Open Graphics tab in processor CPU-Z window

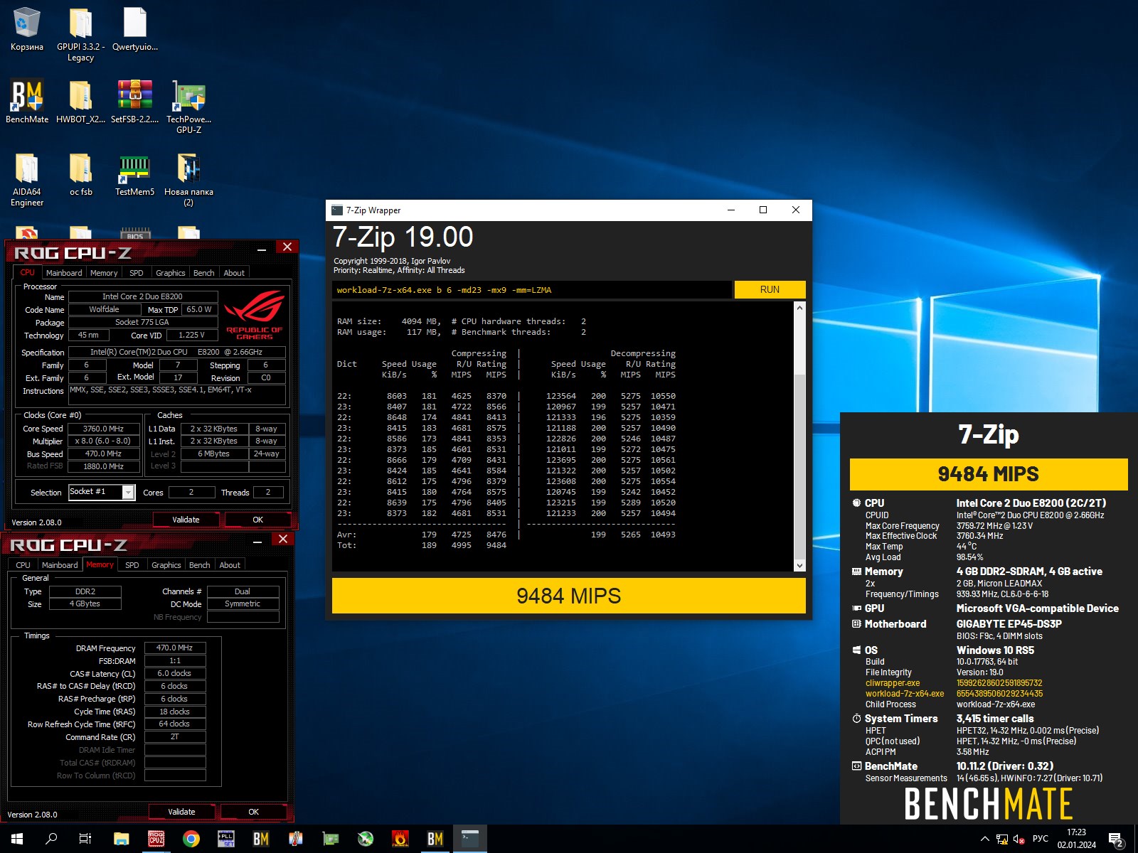pyautogui.click(x=171, y=273)
